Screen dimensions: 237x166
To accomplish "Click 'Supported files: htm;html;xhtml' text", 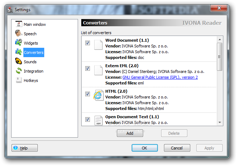I will [x=135, y=109].
